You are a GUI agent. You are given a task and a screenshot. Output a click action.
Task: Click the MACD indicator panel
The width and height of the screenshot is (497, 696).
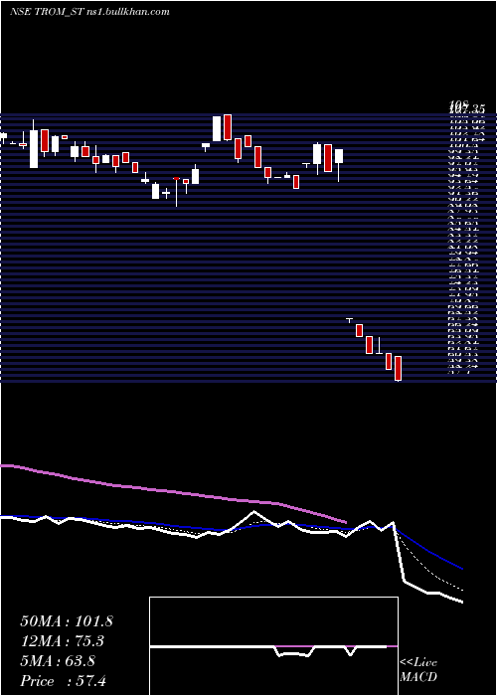click(x=273, y=646)
